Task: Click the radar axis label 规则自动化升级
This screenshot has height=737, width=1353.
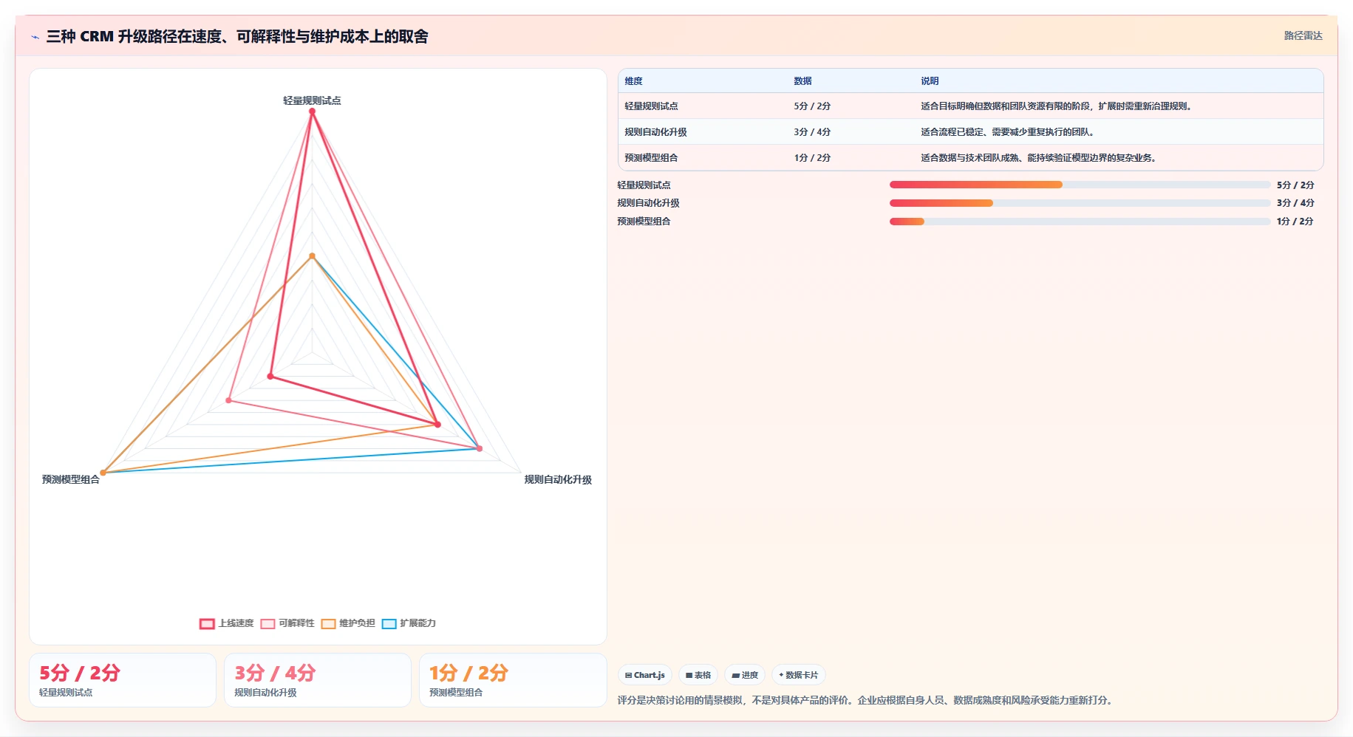Action: 558,479
